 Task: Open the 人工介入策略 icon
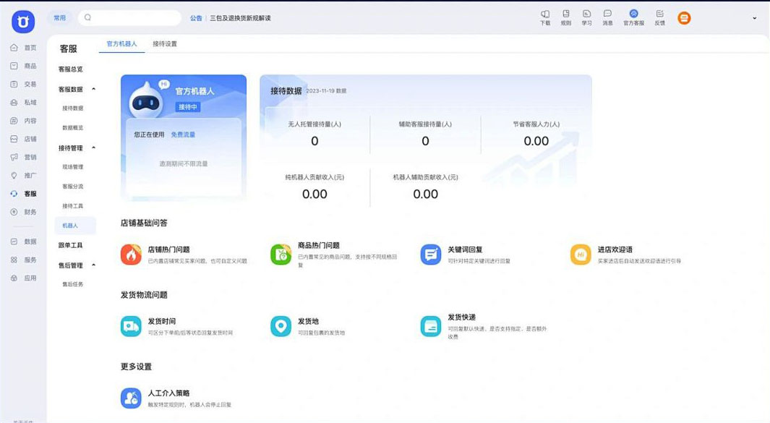tap(131, 398)
